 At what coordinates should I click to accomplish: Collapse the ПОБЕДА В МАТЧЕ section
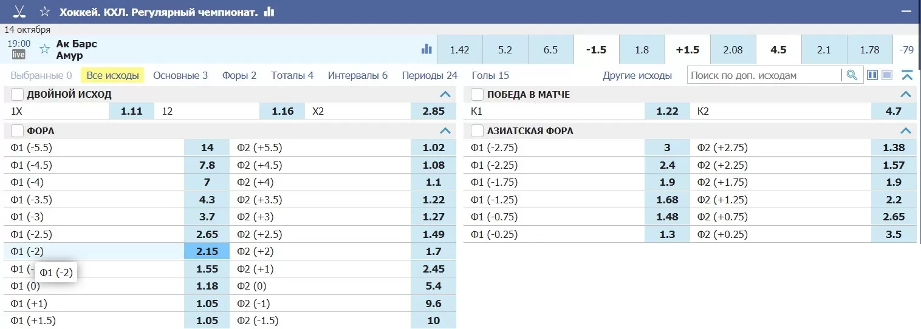coord(906,95)
